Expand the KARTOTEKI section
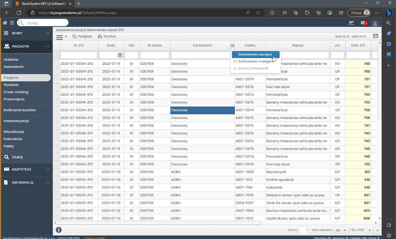 coord(48,170)
